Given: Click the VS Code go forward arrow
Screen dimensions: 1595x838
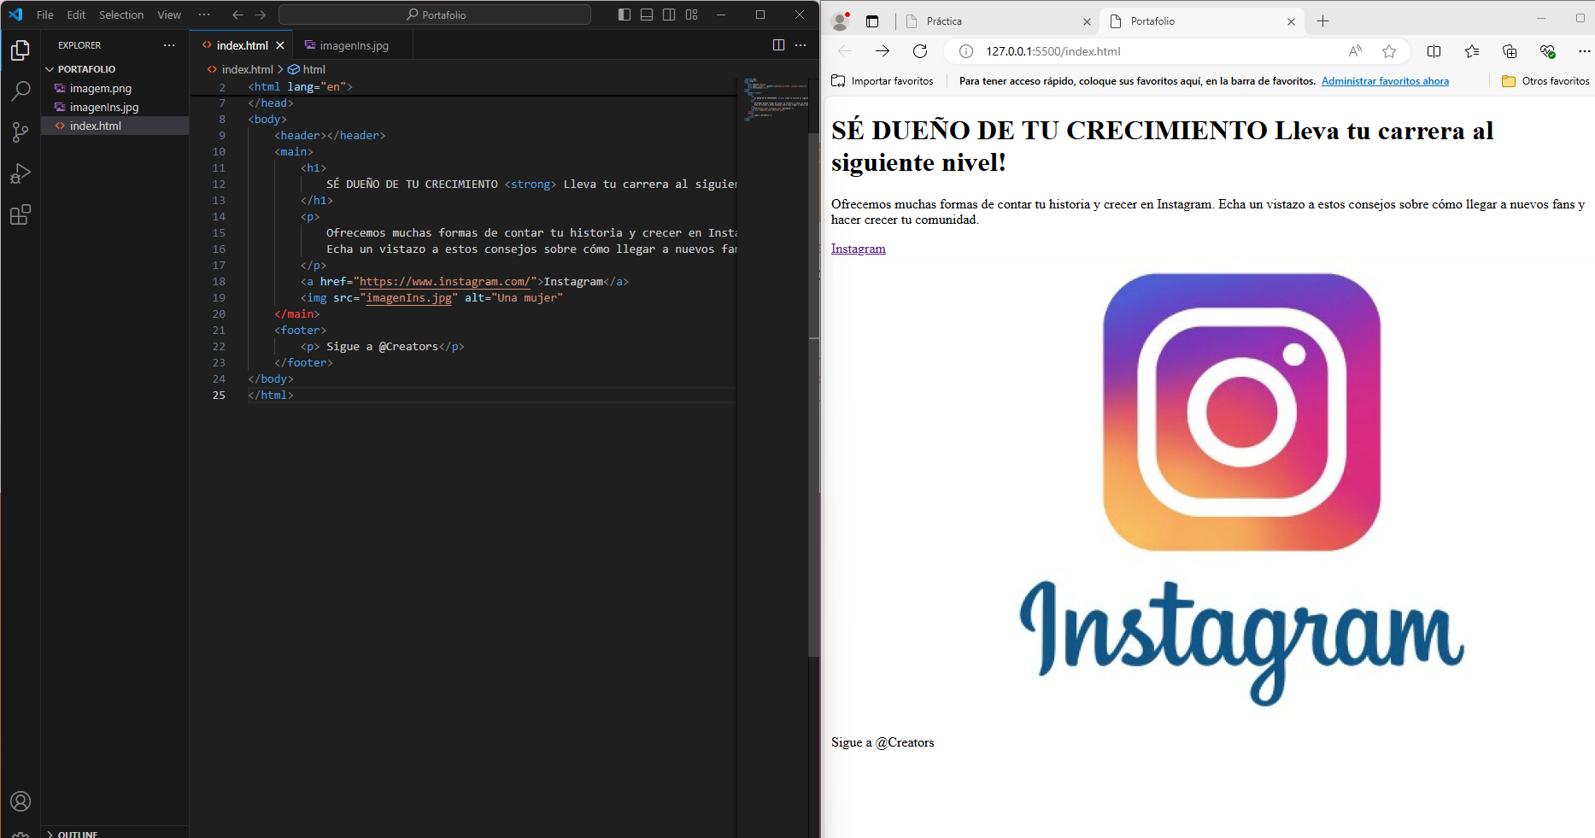Looking at the screenshot, I should 261,15.
